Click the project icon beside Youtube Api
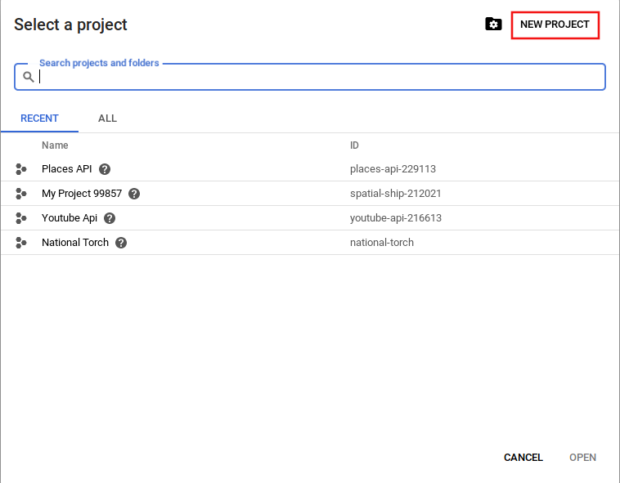620x483 pixels. point(21,218)
